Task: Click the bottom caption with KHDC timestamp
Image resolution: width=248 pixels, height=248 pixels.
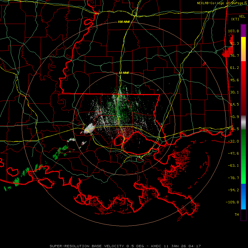Action: point(125,246)
